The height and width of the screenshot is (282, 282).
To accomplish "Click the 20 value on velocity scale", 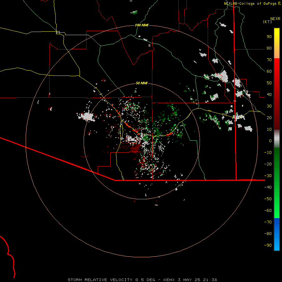I will (269, 118).
